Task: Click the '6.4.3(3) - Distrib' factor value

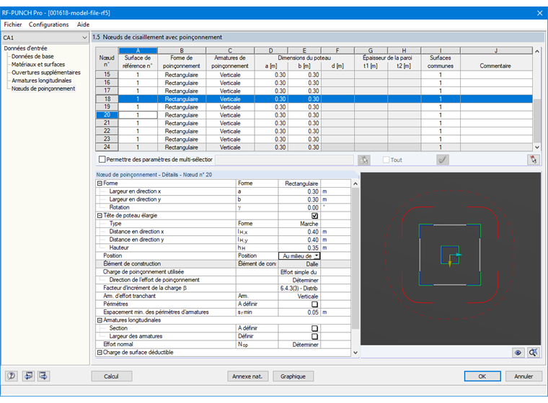Action: point(299,288)
